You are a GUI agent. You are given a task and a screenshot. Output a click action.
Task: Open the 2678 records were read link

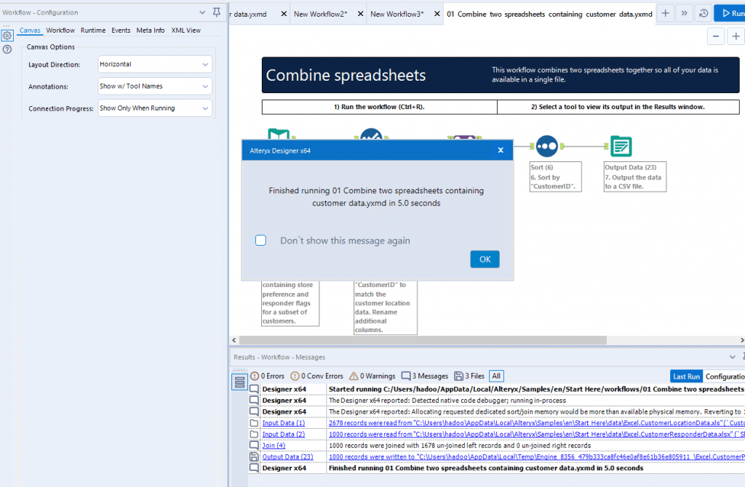tap(536, 423)
